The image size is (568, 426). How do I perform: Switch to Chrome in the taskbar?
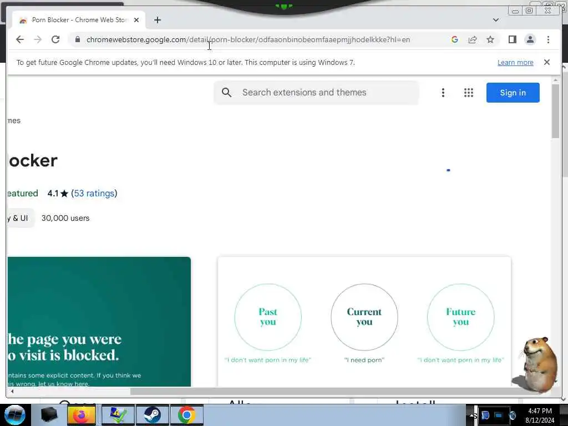186,415
